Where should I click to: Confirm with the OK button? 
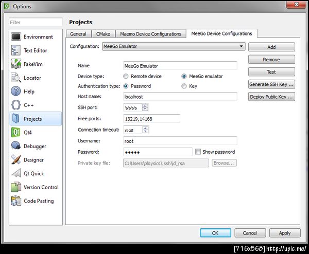tap(215, 233)
